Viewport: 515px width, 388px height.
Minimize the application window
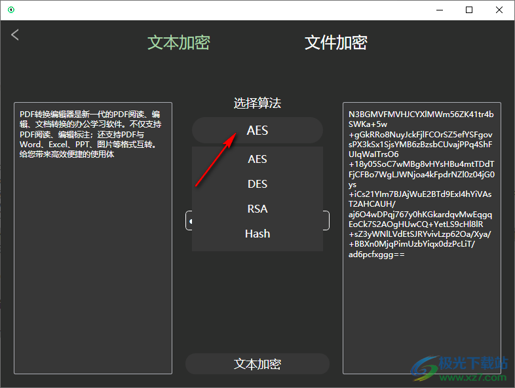pyautogui.click(x=440, y=10)
